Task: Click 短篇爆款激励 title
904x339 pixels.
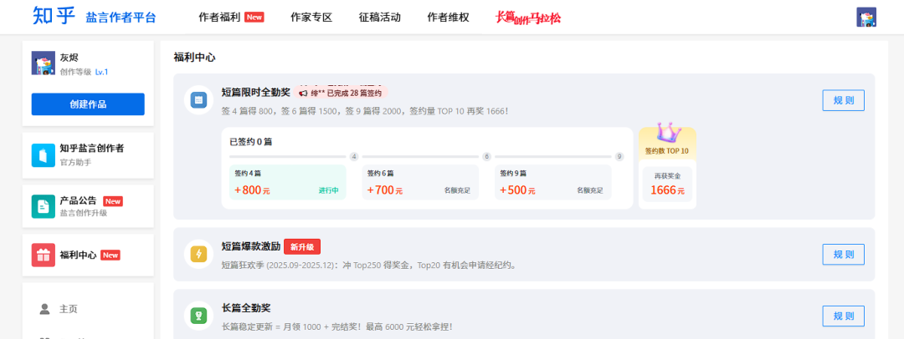Action: tap(251, 246)
